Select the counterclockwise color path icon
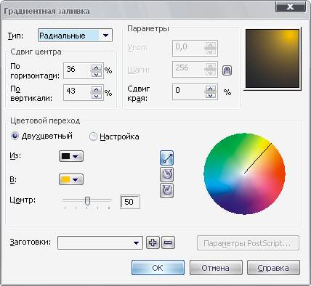The width and height of the screenshot is (311, 286). 166,174
